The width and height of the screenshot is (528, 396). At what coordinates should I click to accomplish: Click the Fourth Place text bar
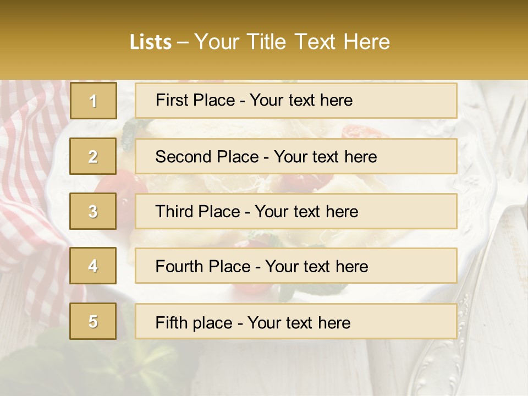[x=296, y=266]
